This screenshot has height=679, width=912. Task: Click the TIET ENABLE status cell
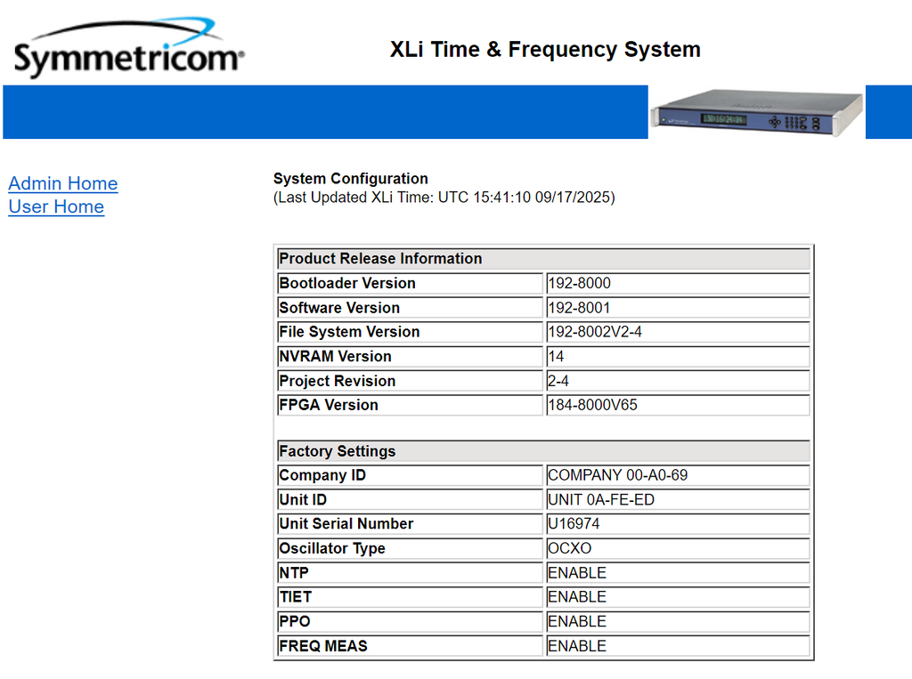coord(678,597)
